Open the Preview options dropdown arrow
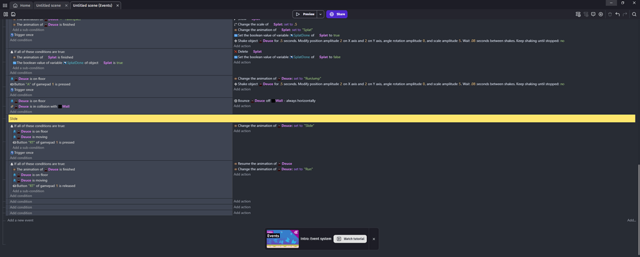 pyautogui.click(x=321, y=14)
